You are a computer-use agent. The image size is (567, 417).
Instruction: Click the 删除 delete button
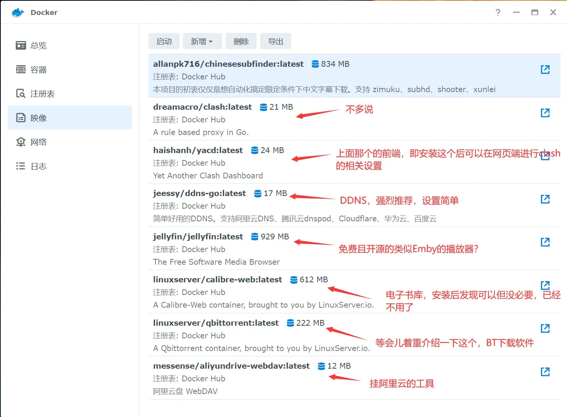(241, 41)
